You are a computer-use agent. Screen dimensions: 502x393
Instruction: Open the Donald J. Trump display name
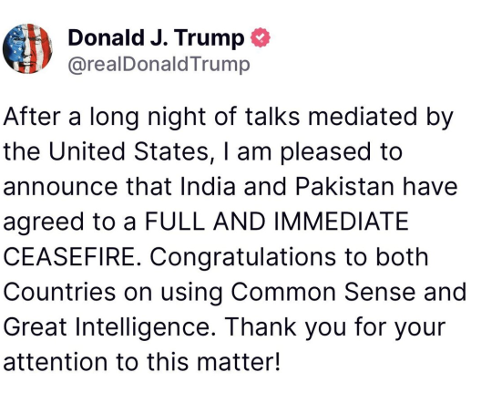point(156,37)
